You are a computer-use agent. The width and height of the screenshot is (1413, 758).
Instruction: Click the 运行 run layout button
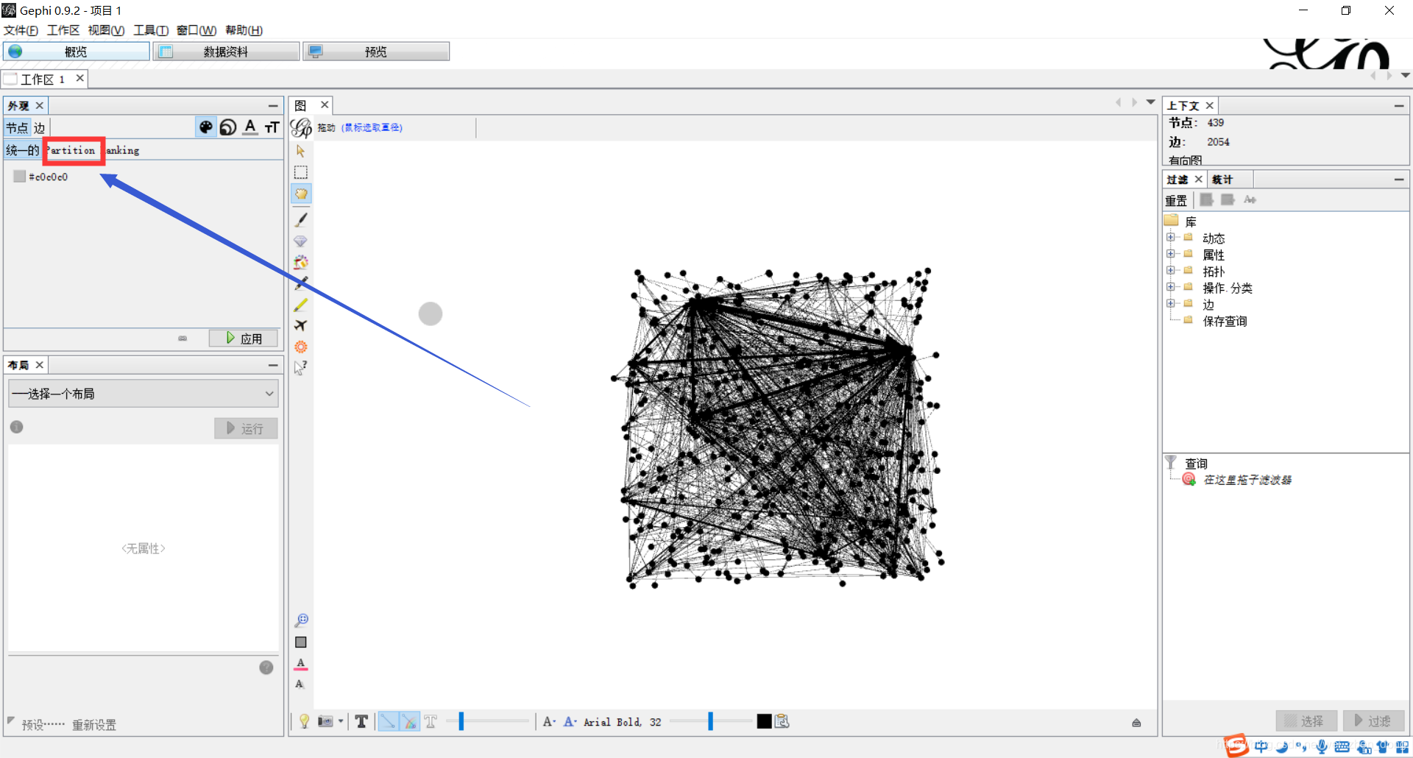[x=246, y=428]
